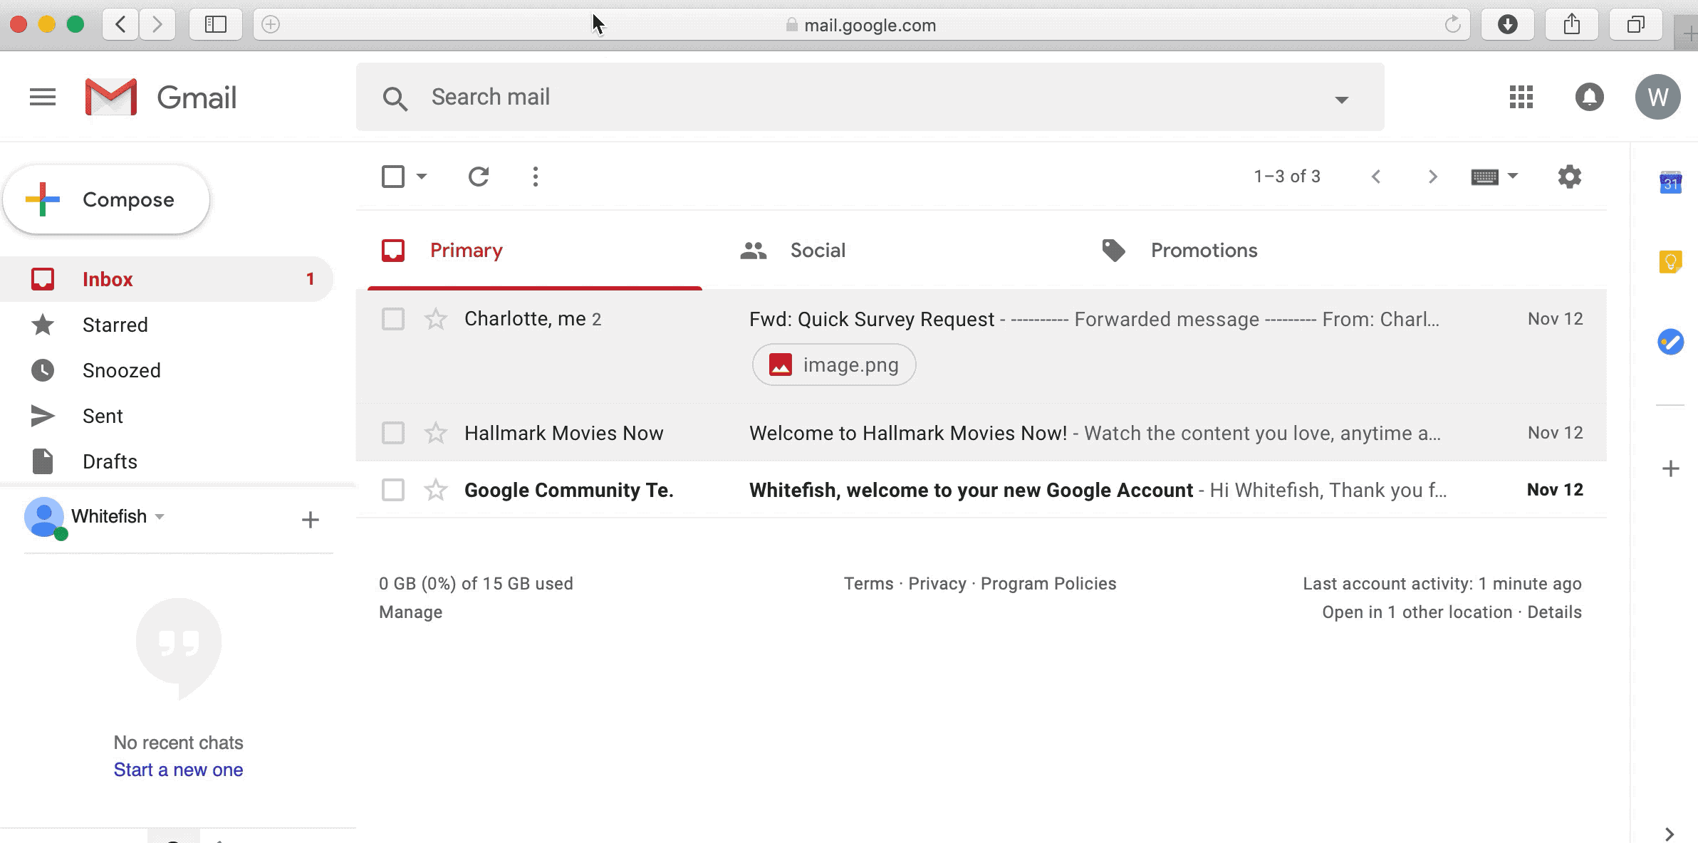Image resolution: width=1698 pixels, height=843 pixels.
Task: Select the Hallmark Movies Now checkbox
Action: 393,433
